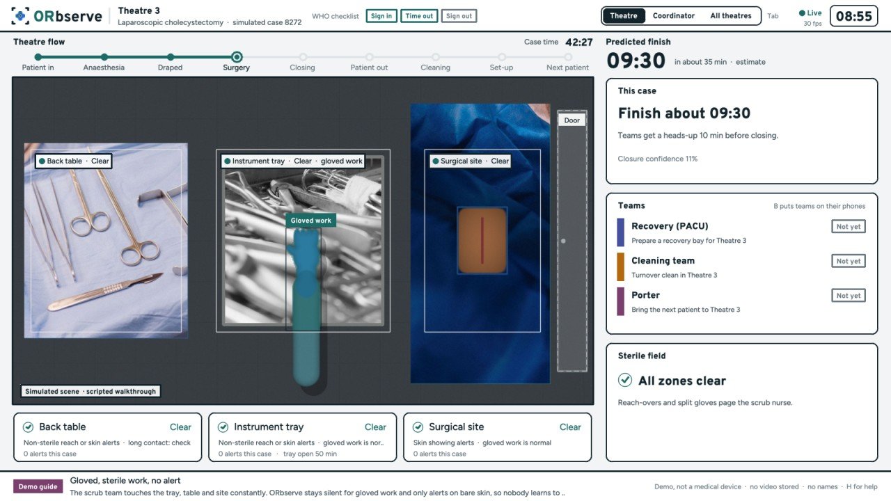Click the Surgical site card check icon
The width and height of the screenshot is (891, 501).
(418, 427)
